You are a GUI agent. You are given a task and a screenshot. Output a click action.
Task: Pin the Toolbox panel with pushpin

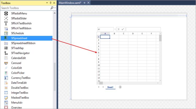[51, 3]
